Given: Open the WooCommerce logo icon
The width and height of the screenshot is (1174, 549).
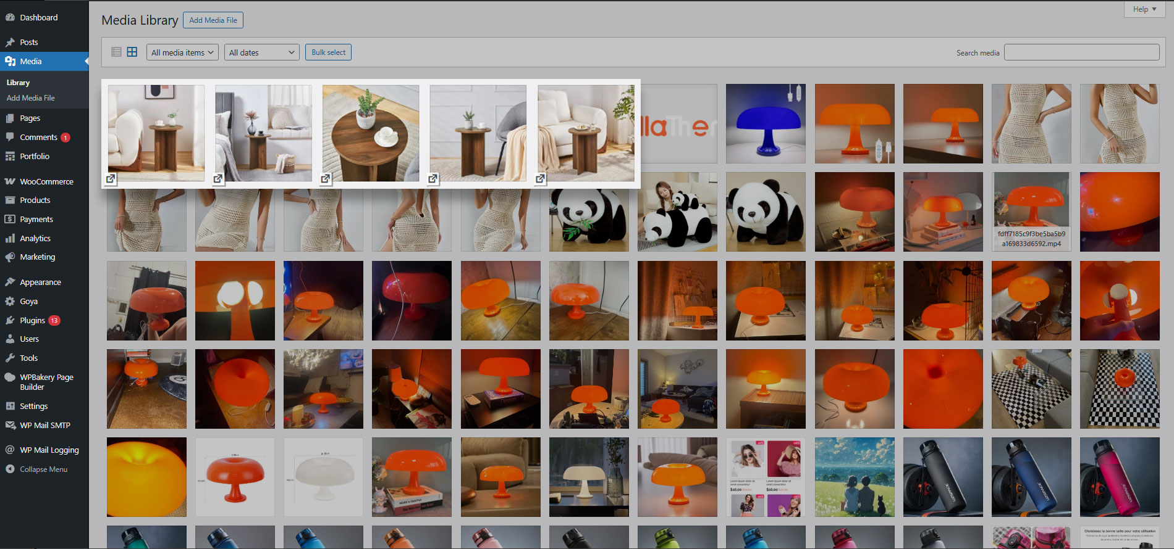Looking at the screenshot, I should (x=10, y=181).
